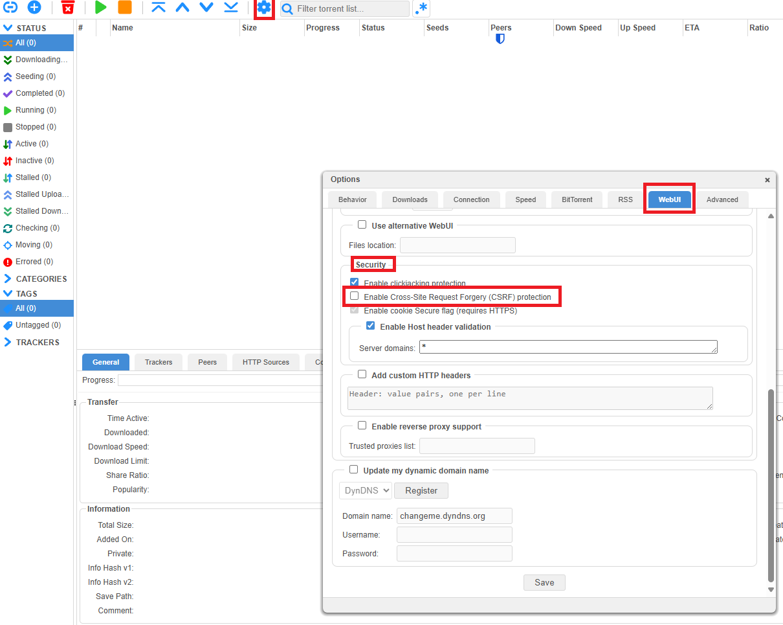The width and height of the screenshot is (783, 625).
Task: Toggle the regex filter icon
Action: pos(421,8)
